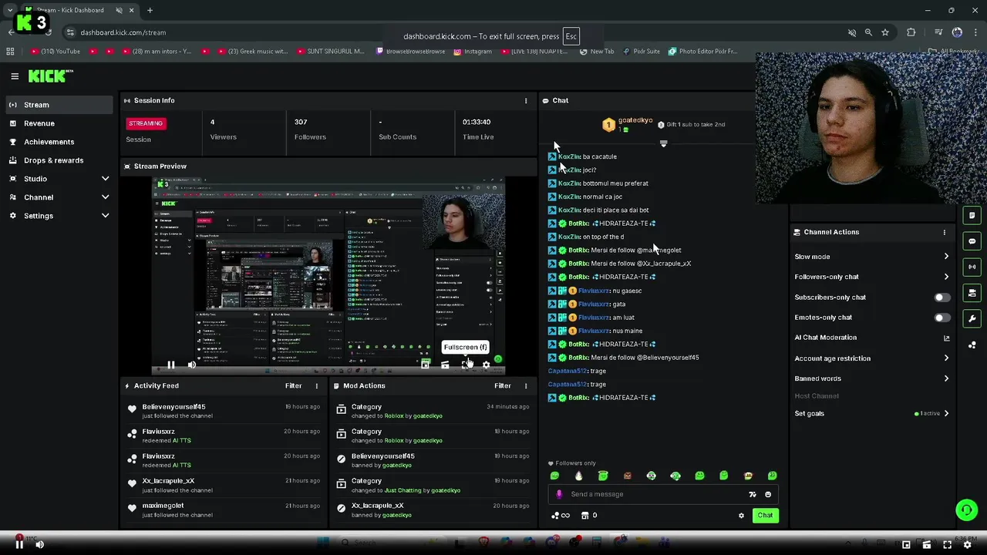The image size is (987, 555).
Task: Open the Mod Actions three-dot menu
Action: tap(526, 385)
